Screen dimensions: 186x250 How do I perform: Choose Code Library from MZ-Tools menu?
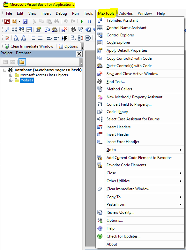click(x=140, y=112)
